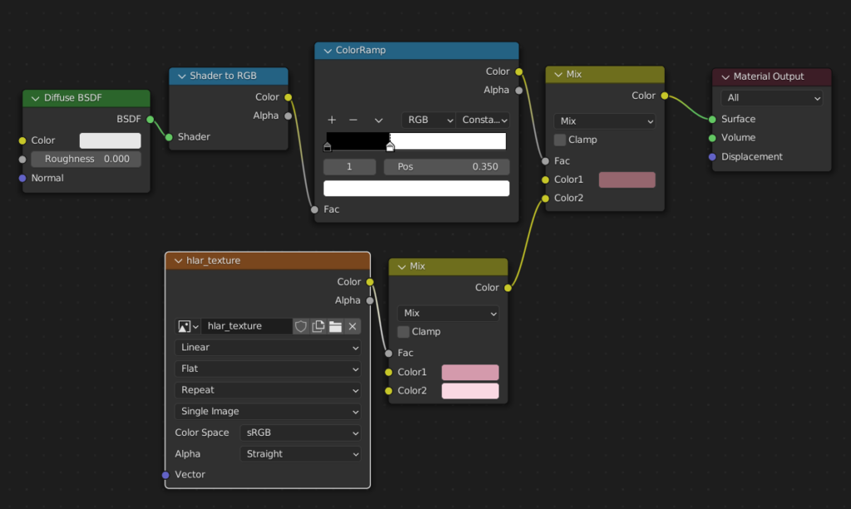Add a new color stop to the ColorRamp

pos(332,120)
